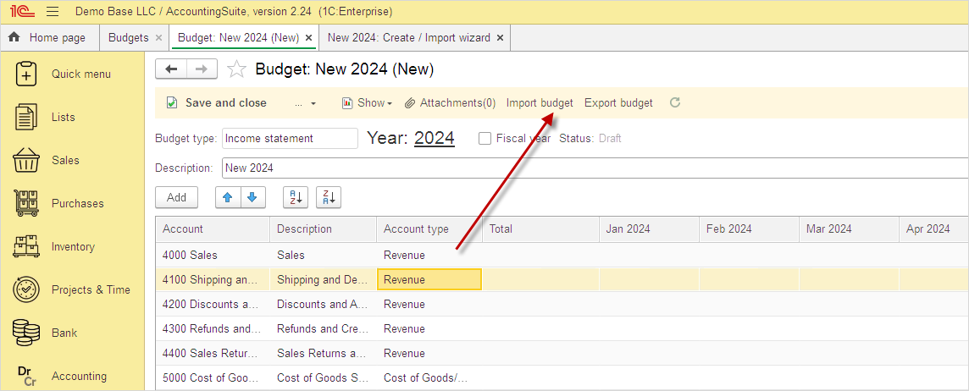Expand the Show dropdown
Image resolution: width=969 pixels, height=391 pixels.
coord(367,103)
